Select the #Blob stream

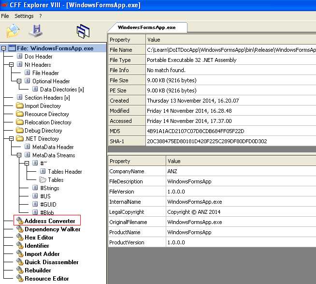click(47, 213)
